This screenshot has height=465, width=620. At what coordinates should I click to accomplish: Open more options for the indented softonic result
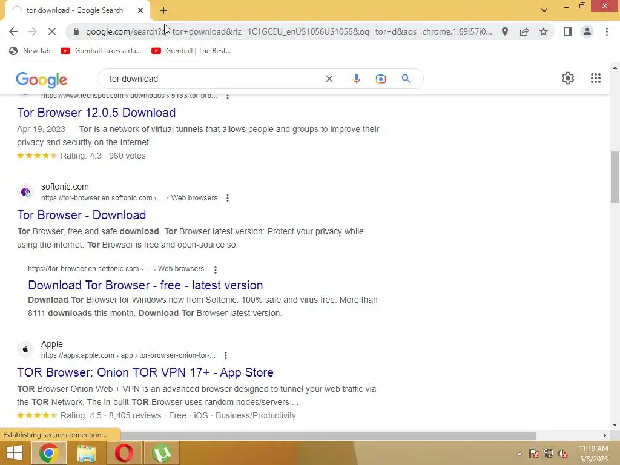coord(215,269)
